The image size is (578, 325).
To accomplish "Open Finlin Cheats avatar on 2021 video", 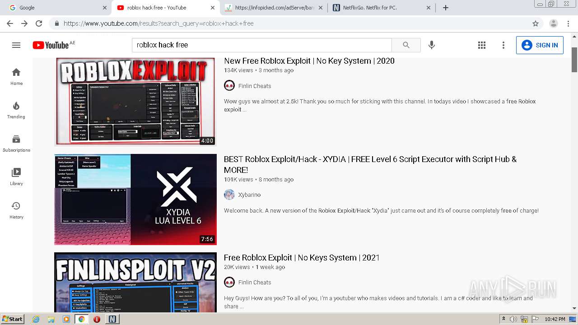I will (x=229, y=282).
